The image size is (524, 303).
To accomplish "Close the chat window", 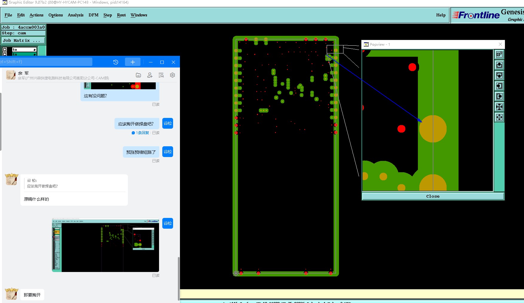I will (173, 62).
